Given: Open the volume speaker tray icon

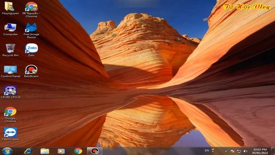Looking at the screenshot, I should tap(245, 151).
